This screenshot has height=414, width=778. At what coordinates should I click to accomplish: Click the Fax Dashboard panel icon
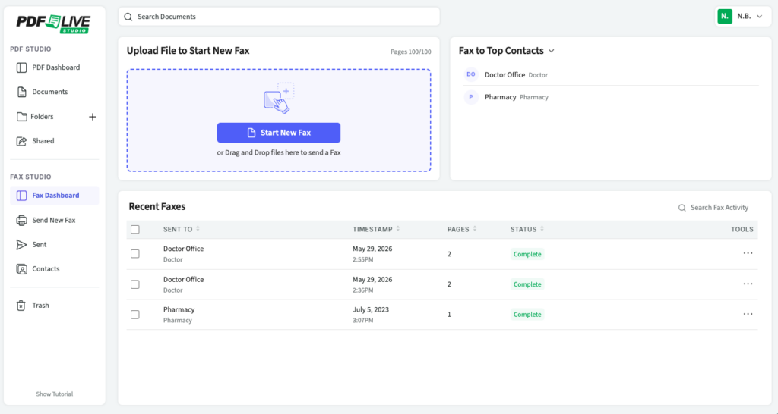point(21,195)
